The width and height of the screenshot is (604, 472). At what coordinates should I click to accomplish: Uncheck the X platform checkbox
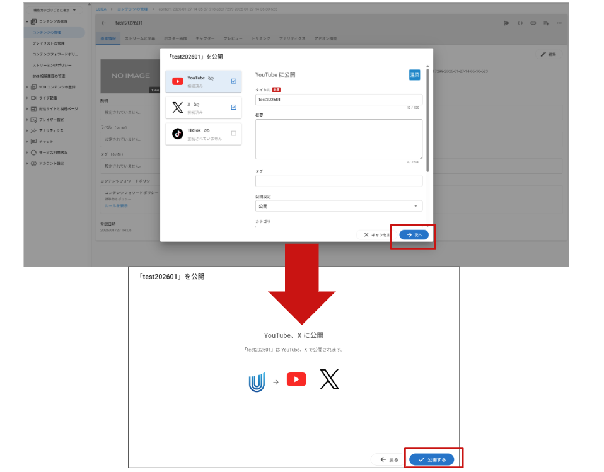coord(234,107)
